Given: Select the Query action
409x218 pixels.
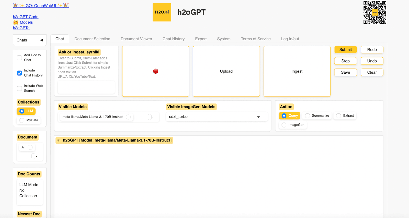Looking at the screenshot, I should click(x=290, y=116).
